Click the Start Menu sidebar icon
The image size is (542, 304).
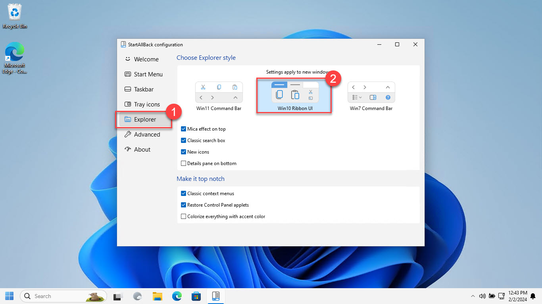point(128,74)
